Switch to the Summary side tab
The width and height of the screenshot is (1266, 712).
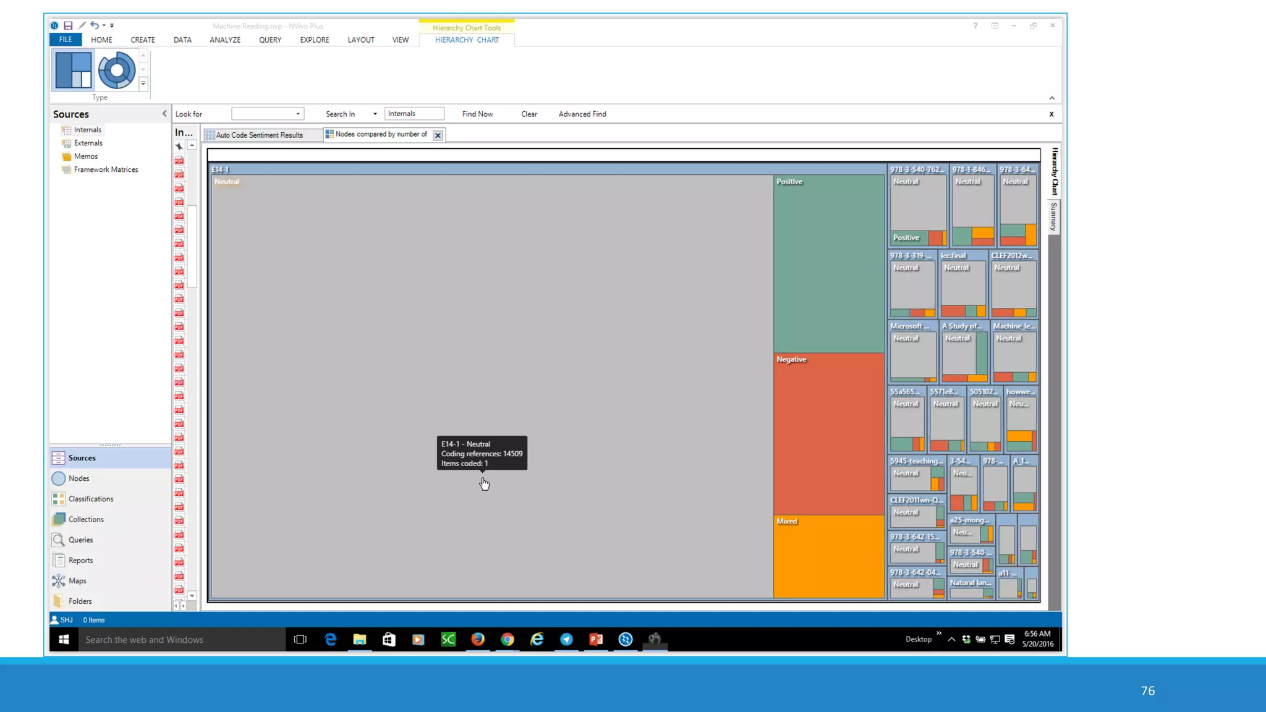pos(1054,217)
